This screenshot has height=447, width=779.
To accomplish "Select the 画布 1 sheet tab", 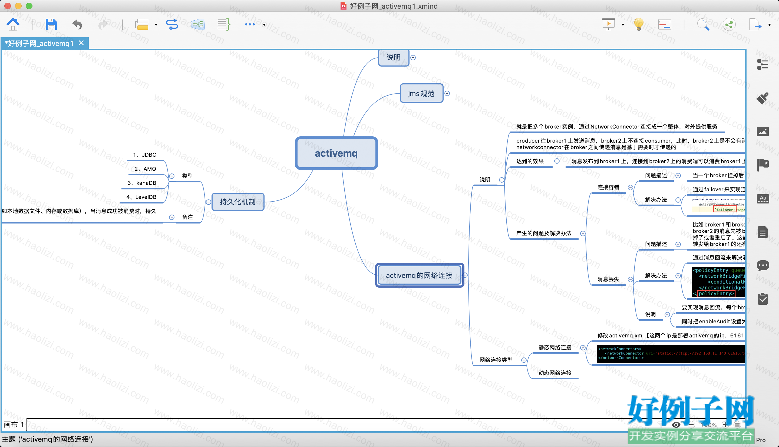I will click(x=14, y=425).
